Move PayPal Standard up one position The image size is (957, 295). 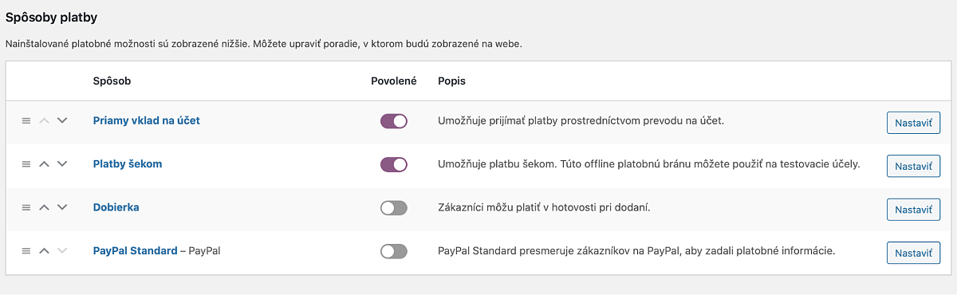click(44, 250)
